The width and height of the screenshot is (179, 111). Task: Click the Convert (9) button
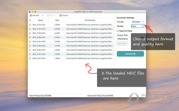pyautogui.click(x=130, y=54)
